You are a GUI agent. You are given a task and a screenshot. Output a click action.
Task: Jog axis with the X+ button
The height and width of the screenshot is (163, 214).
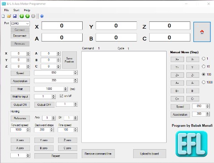pos(177,59)
